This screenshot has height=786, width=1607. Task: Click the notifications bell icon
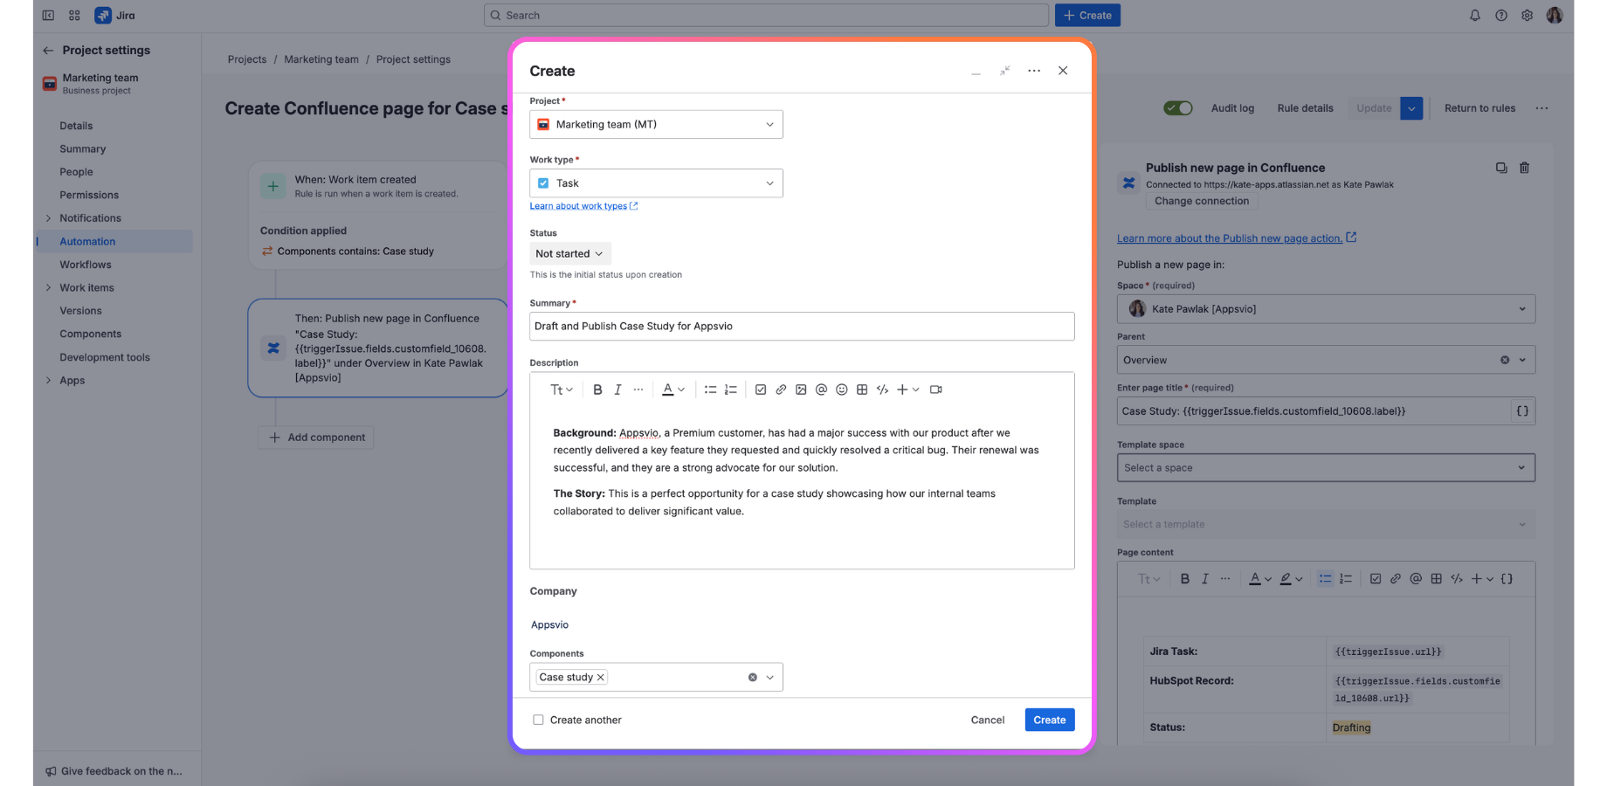1475,16
